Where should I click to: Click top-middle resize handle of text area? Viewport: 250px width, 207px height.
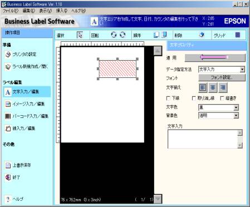click(117, 59)
